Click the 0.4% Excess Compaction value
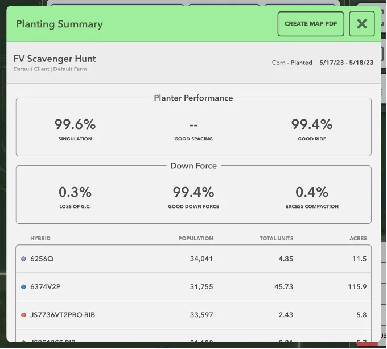 [312, 192]
